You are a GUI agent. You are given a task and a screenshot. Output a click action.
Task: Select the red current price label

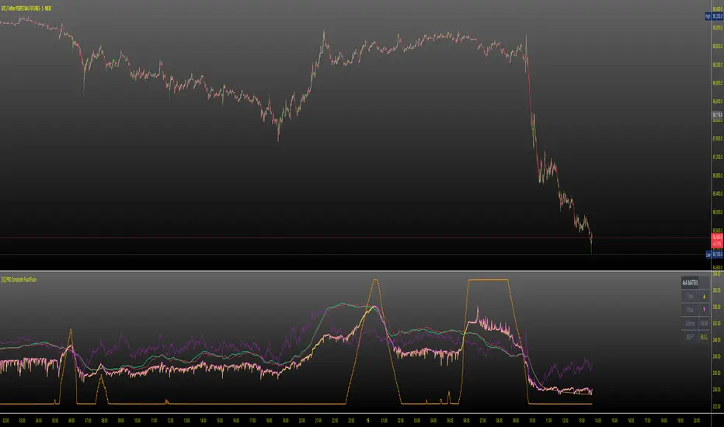tap(717, 241)
